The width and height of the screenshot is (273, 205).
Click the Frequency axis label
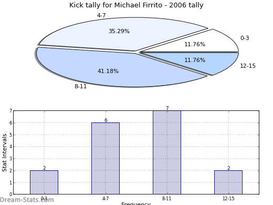point(136,203)
